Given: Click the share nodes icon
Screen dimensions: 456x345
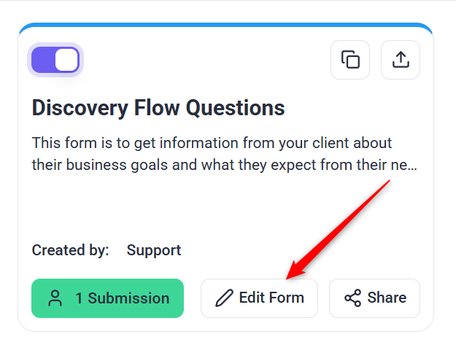Looking at the screenshot, I should [352, 298].
